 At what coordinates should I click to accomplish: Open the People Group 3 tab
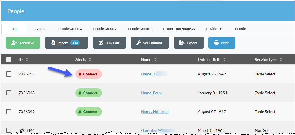(x=70, y=29)
